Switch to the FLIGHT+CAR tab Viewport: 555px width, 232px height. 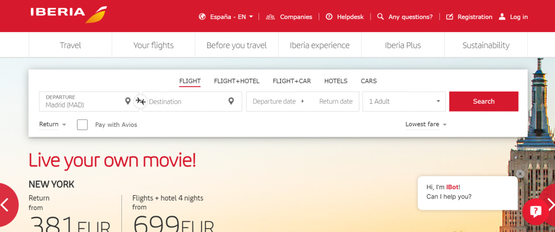coord(292,81)
